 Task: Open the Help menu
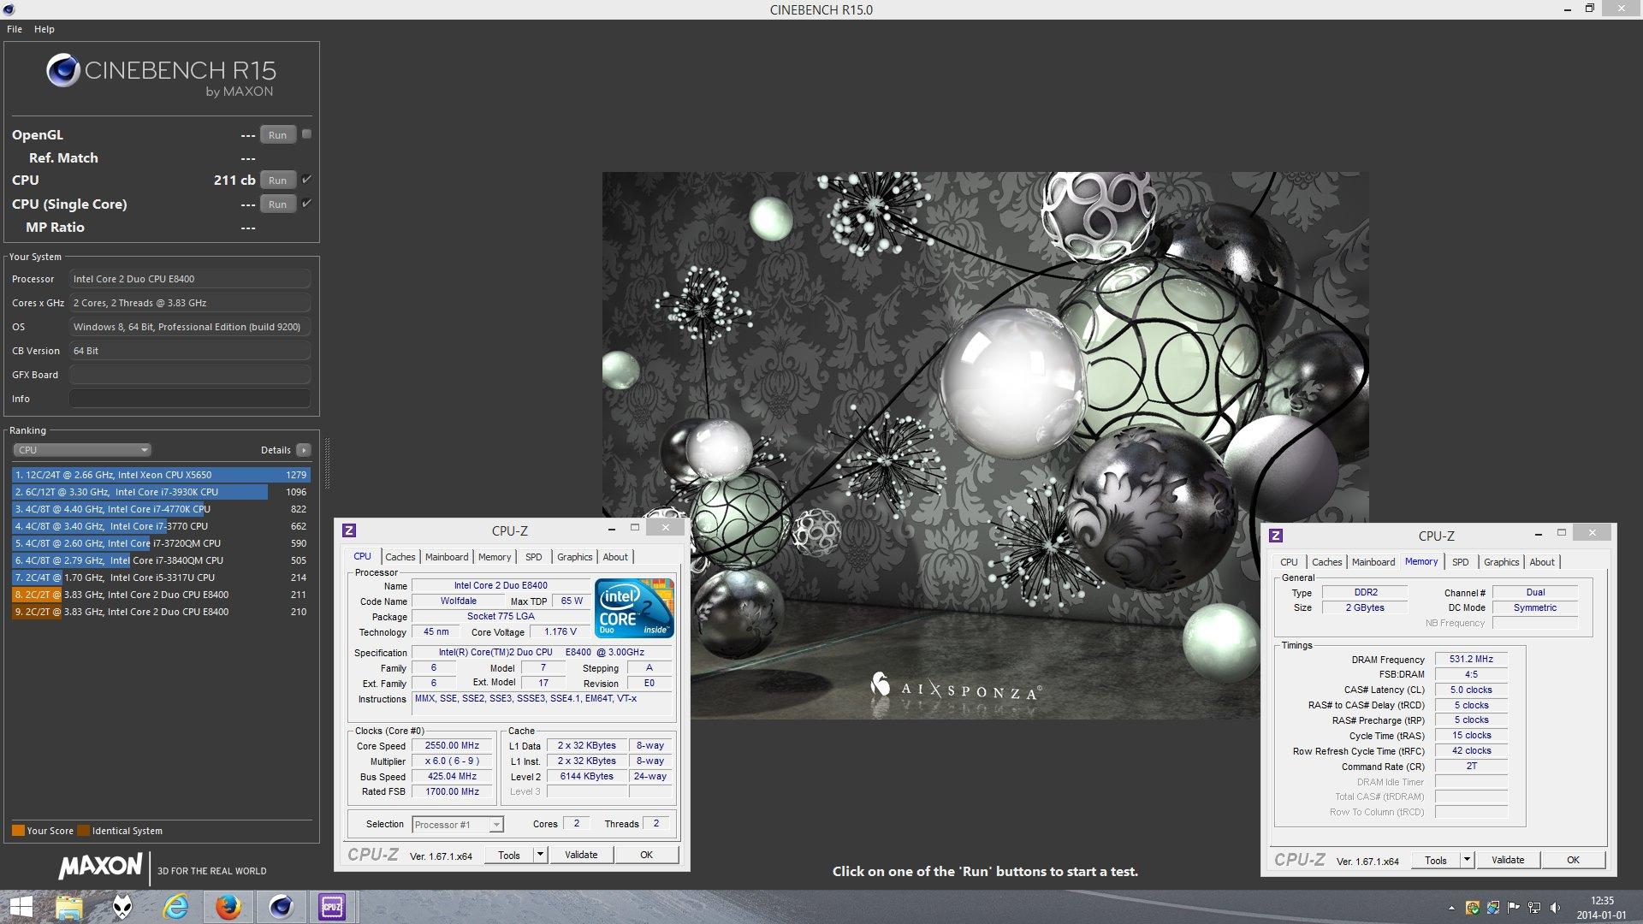pyautogui.click(x=44, y=29)
